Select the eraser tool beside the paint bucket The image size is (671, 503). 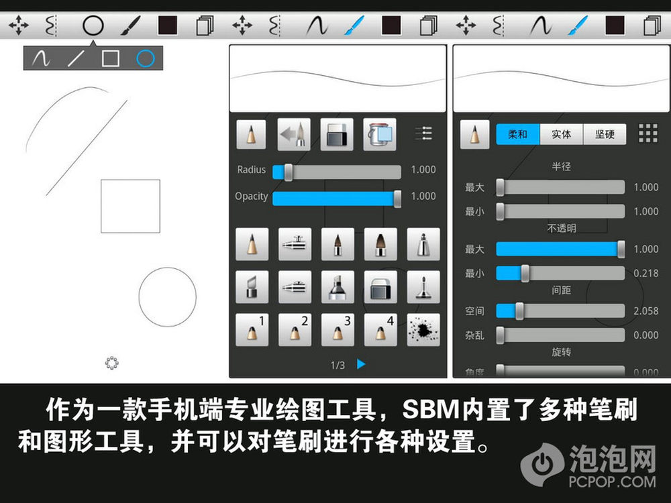[337, 135]
